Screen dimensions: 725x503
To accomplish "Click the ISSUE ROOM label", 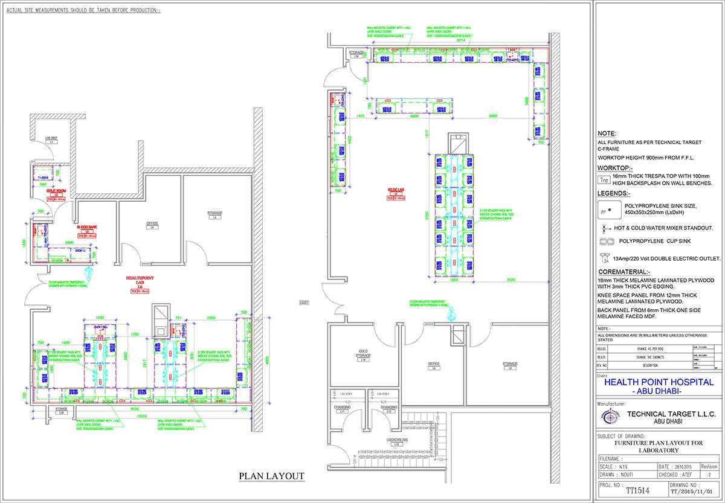I will tap(56, 191).
